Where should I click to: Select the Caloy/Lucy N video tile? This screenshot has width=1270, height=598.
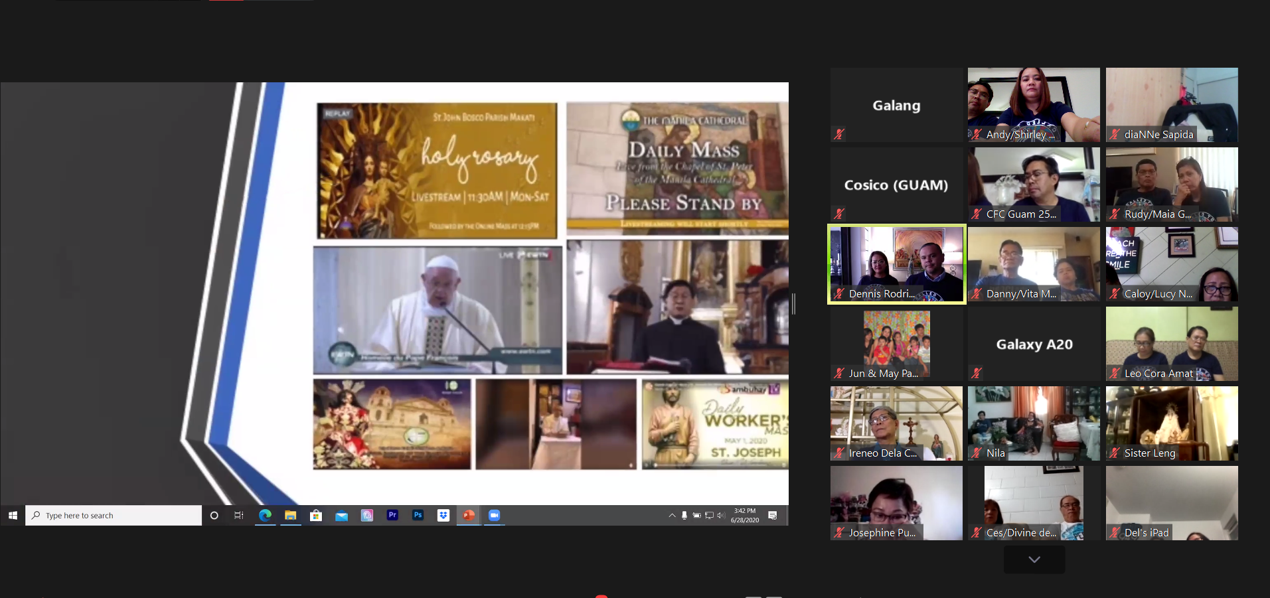pos(1172,264)
